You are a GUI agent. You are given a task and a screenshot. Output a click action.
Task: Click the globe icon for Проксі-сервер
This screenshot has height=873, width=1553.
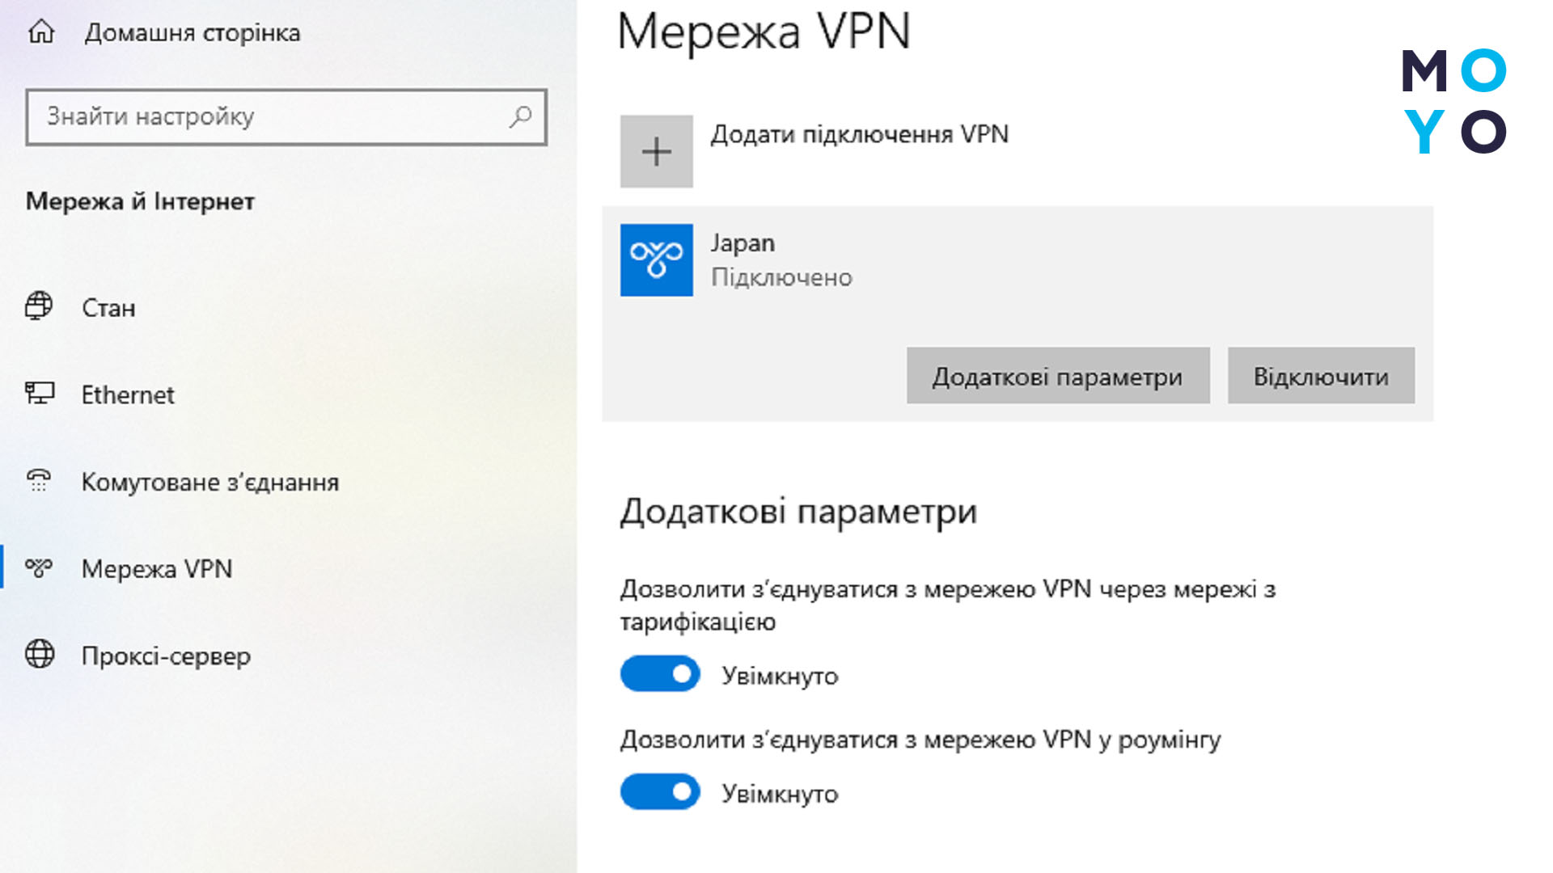point(40,654)
